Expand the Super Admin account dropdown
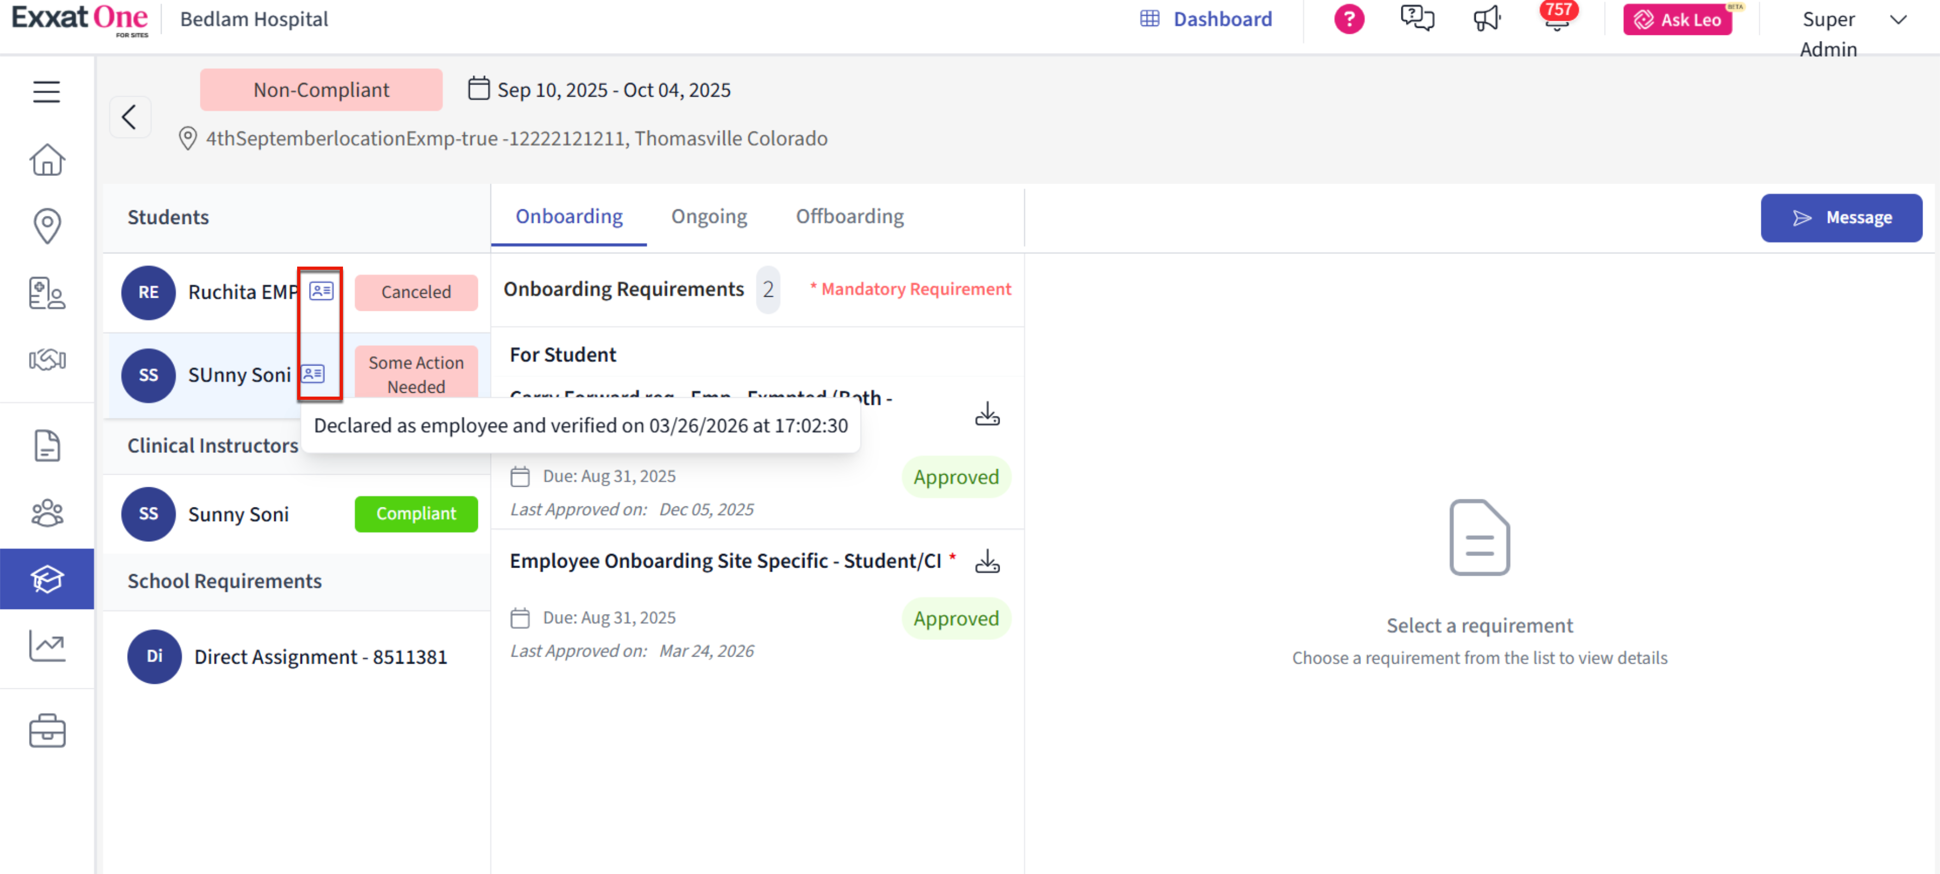This screenshot has height=874, width=1940. (x=1898, y=20)
